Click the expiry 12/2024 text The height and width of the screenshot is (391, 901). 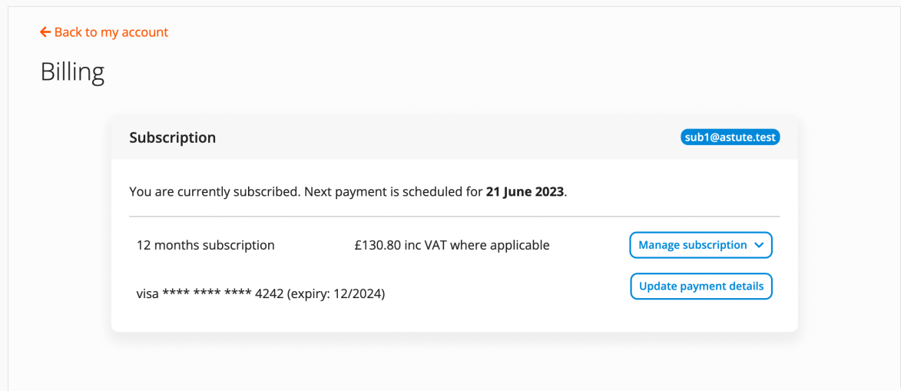[x=336, y=293]
